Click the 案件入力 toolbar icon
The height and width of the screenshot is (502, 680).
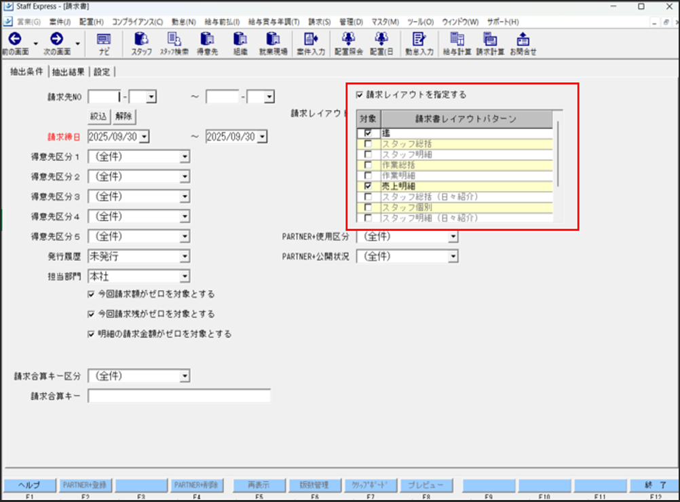311,43
